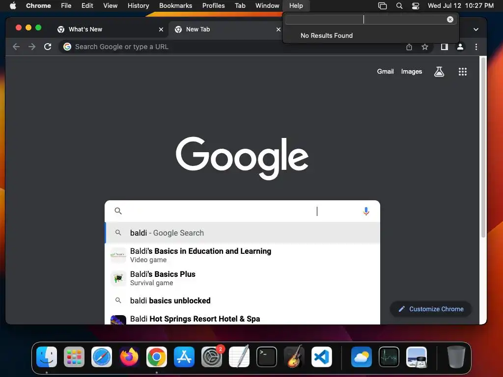
Task: Select Baldi Hot Springs Resort Hotel suggestion
Action: (243, 319)
